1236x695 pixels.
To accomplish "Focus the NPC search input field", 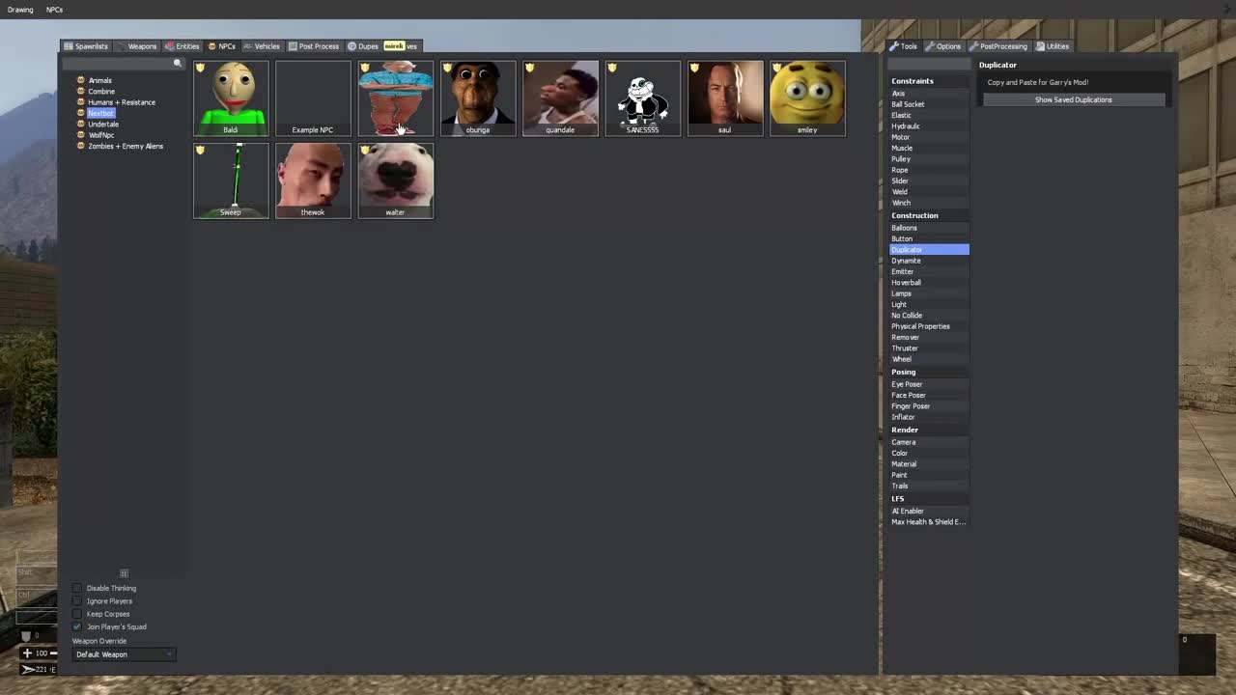I will [123, 64].
